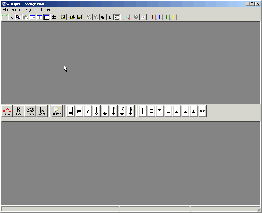The image size is (262, 213).
Task: Click the Paste clipboard icon
Action: [26, 17]
